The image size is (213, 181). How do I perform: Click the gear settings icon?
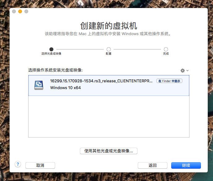click(x=183, y=70)
